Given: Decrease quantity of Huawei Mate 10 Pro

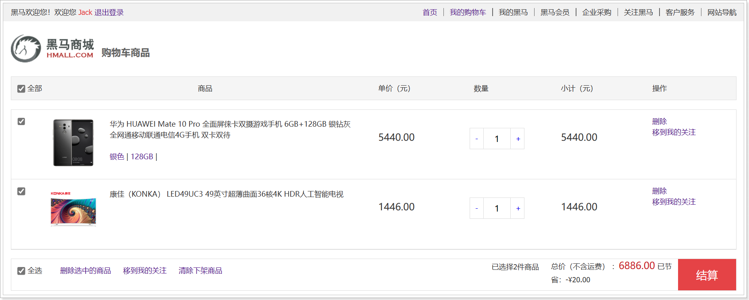Looking at the screenshot, I should pos(476,139).
